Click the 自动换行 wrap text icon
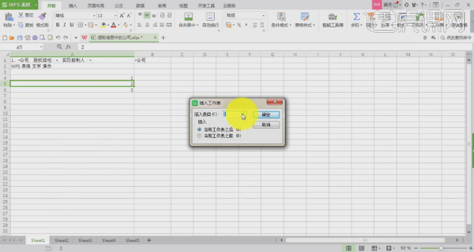This screenshot has width=474, height=252. point(210,17)
